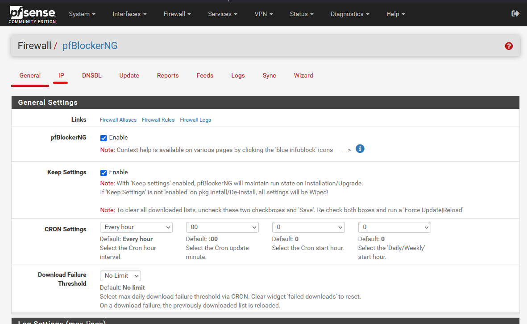This screenshot has height=324, width=527.
Task: Click the pfSense Community Edition logo
Action: (x=32, y=15)
